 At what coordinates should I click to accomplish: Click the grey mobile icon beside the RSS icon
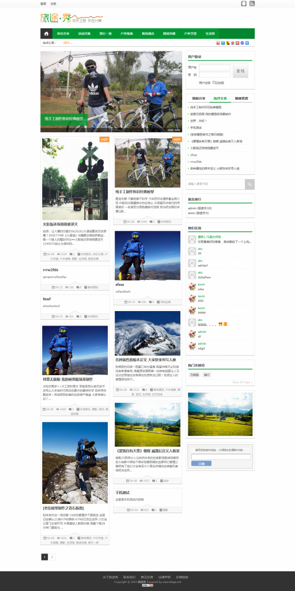click(x=244, y=3)
